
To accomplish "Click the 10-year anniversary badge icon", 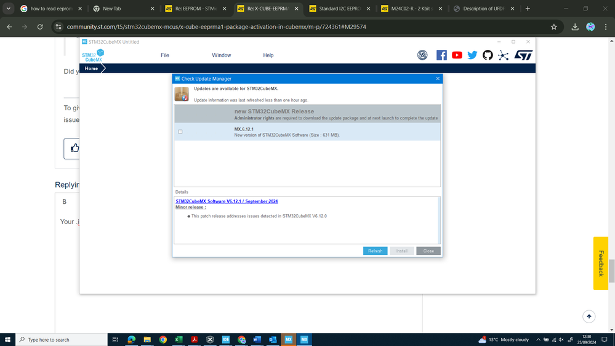I will (422, 55).
